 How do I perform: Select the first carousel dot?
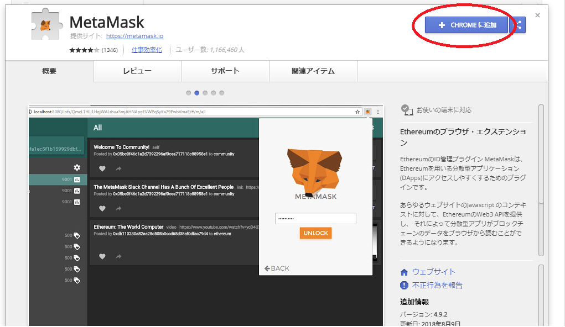[189, 93]
